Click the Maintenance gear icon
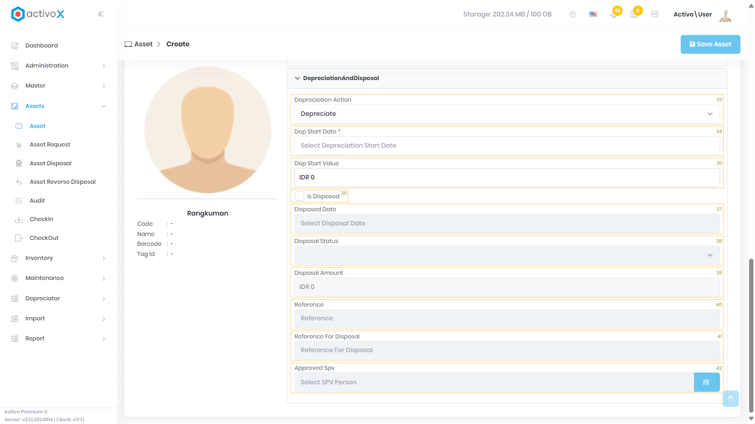 pos(15,278)
